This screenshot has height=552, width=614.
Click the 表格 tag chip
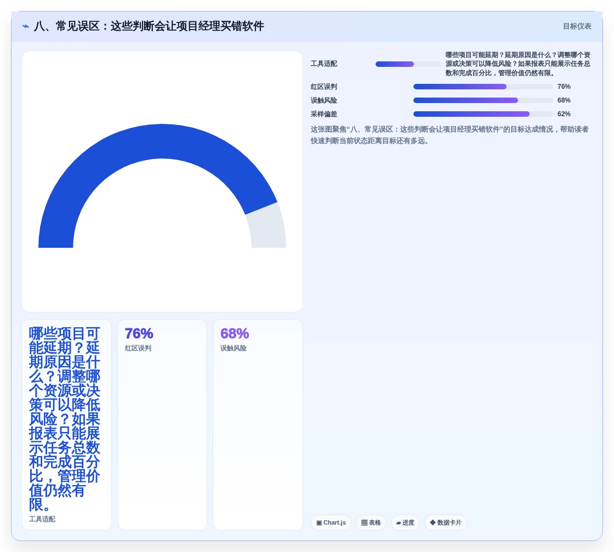371,522
